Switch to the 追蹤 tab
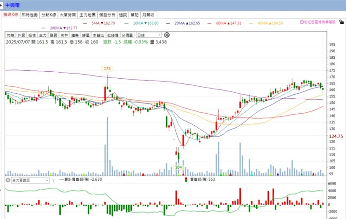The width and height of the screenshot is (346, 219). [x=123, y=15]
